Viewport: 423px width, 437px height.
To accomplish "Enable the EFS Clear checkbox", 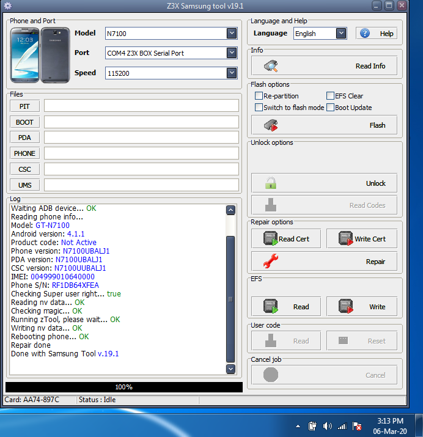I will pyautogui.click(x=330, y=96).
